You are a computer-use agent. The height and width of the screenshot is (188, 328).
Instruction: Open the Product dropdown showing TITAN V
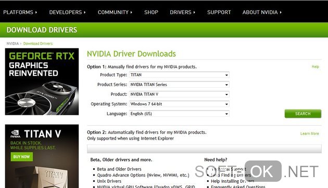179,95
